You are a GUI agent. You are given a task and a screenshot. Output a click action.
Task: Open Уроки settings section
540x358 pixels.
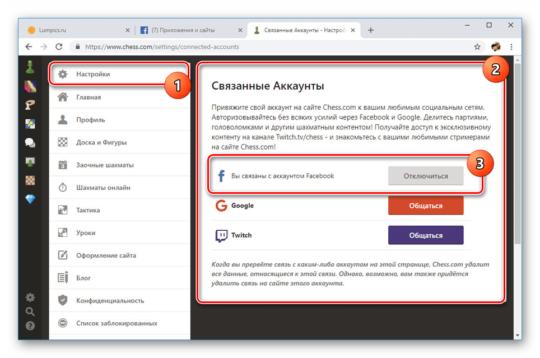pyautogui.click(x=119, y=233)
